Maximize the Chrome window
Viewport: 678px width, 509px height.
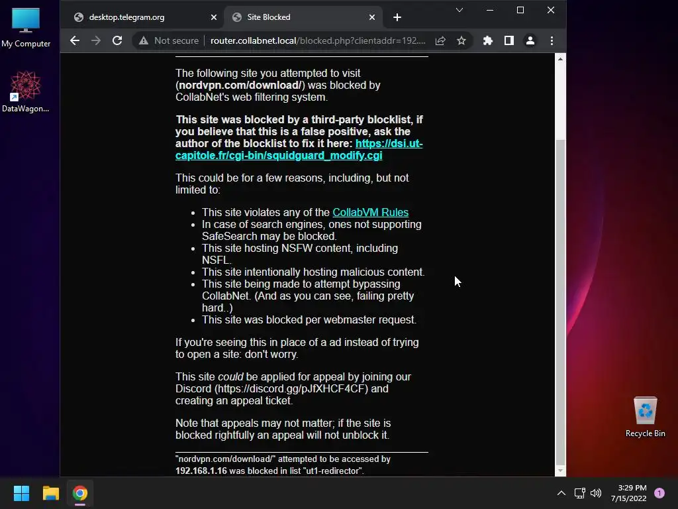[520, 10]
